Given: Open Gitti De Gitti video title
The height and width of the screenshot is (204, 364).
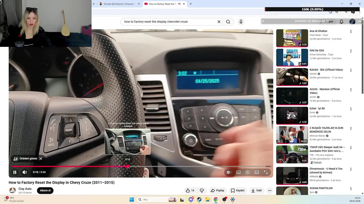Looking at the screenshot, I should 317,50.
